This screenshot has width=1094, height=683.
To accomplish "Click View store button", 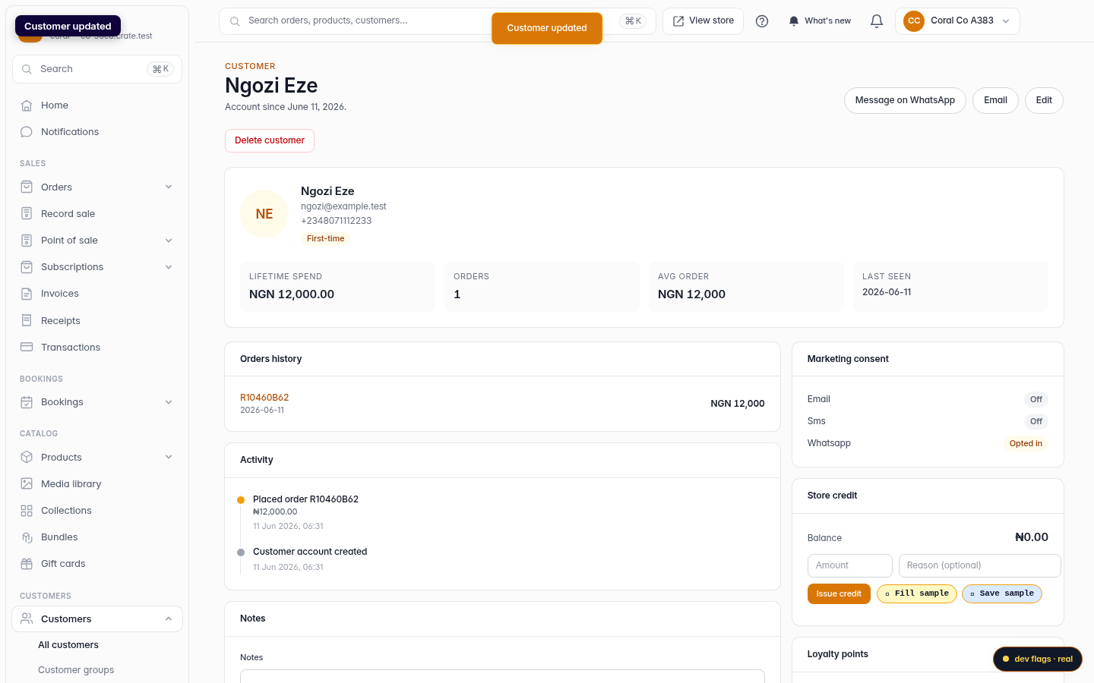I will pyautogui.click(x=704, y=21).
